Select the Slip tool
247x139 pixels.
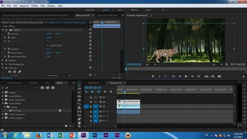click(79, 112)
